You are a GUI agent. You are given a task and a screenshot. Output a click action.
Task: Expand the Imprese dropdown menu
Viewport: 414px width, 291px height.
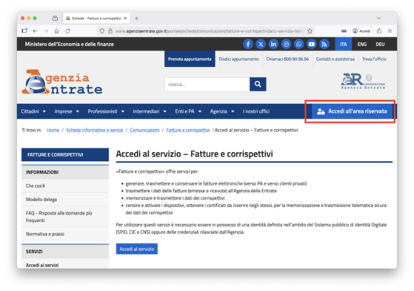tap(67, 111)
